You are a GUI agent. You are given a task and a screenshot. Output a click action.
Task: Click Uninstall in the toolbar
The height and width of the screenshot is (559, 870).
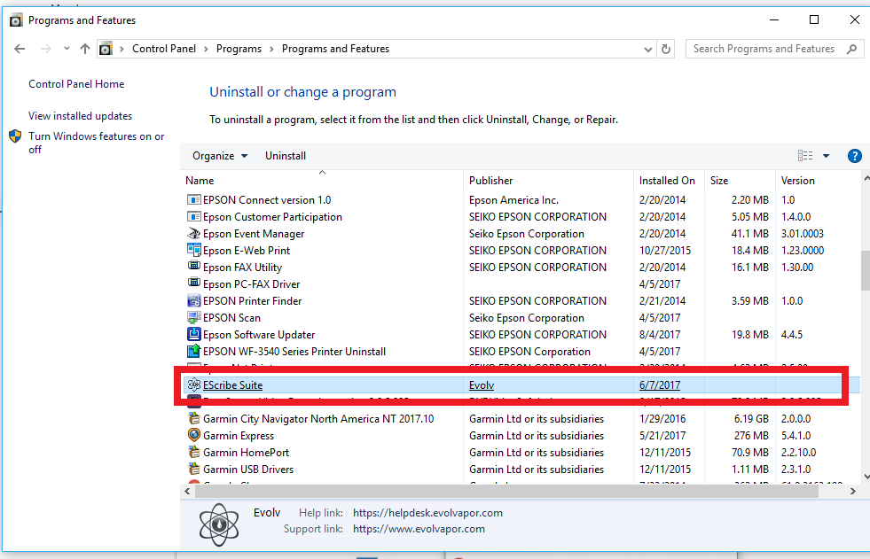tap(286, 156)
